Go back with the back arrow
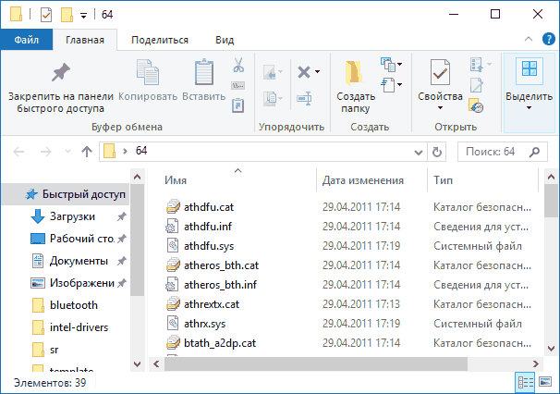Viewport: 560px width, 394px height. pos(18,152)
